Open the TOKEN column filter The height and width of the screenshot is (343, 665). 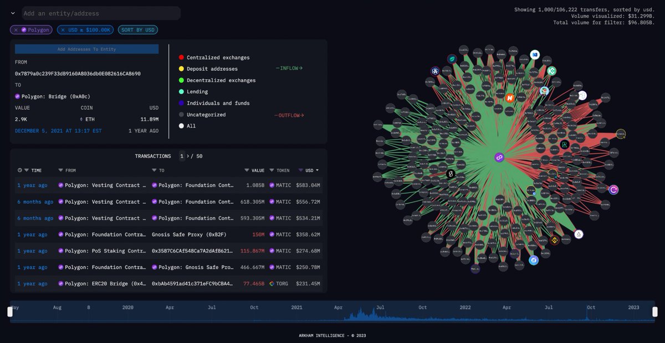272,170
